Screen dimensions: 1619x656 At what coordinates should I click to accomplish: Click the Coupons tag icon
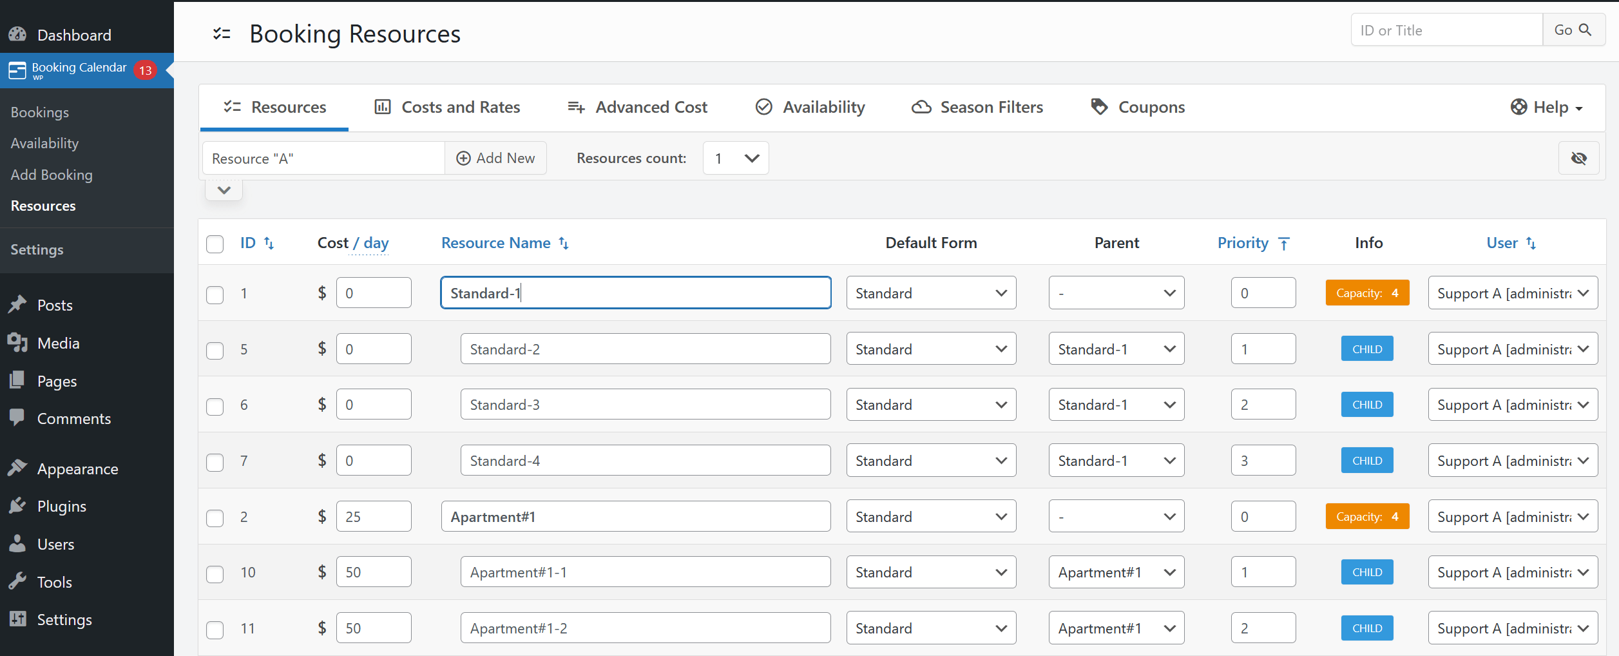click(x=1099, y=107)
